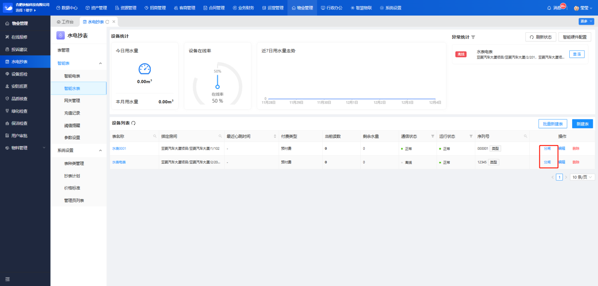Open the 通信状态 column filter icon

tap(433, 136)
